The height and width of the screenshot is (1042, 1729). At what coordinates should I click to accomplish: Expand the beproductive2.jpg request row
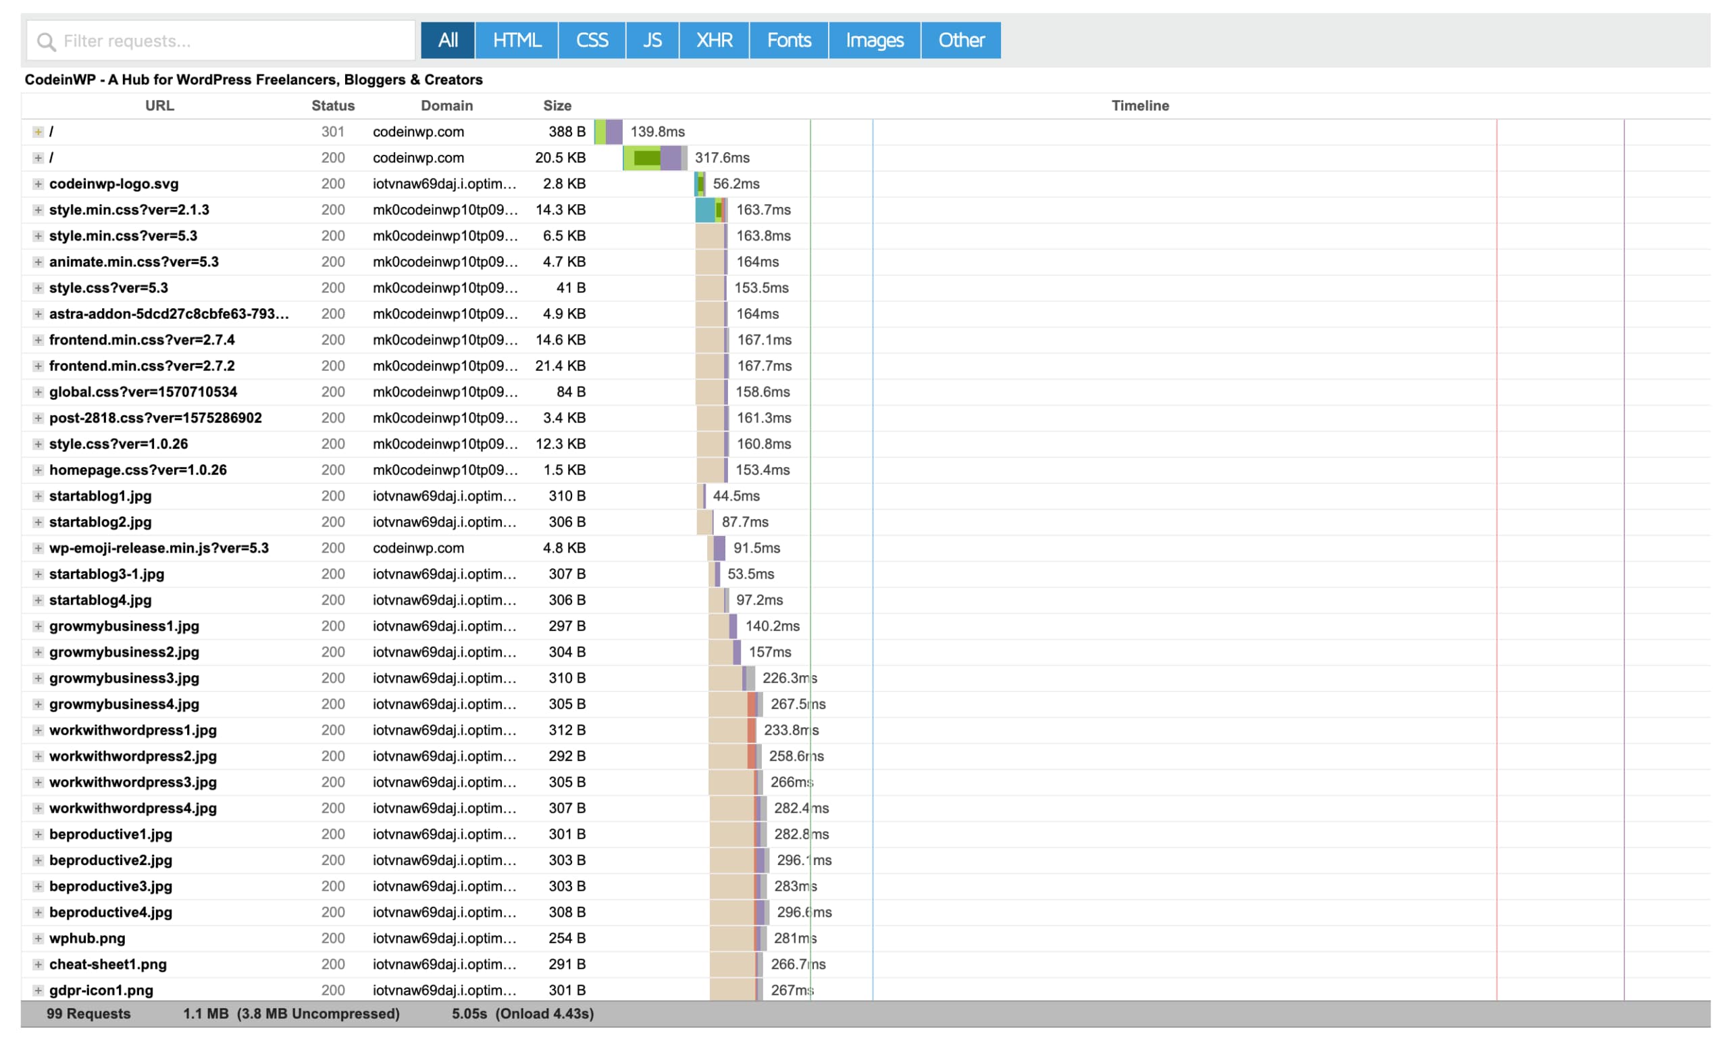(38, 861)
